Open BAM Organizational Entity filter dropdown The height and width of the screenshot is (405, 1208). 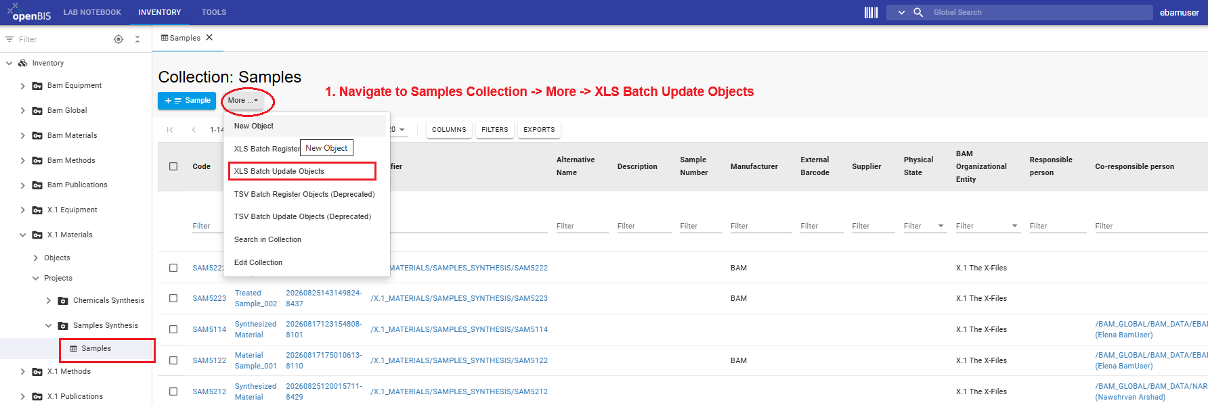(1014, 226)
